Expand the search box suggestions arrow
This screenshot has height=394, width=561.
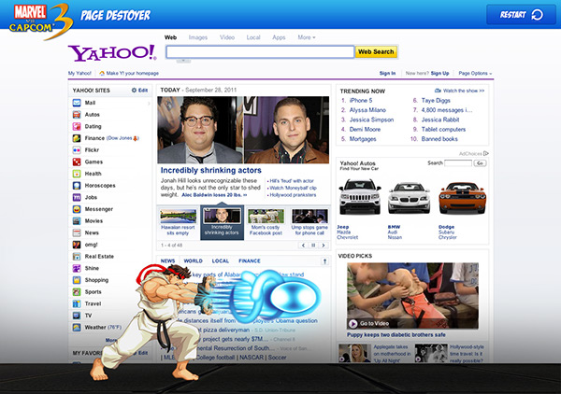(183, 61)
